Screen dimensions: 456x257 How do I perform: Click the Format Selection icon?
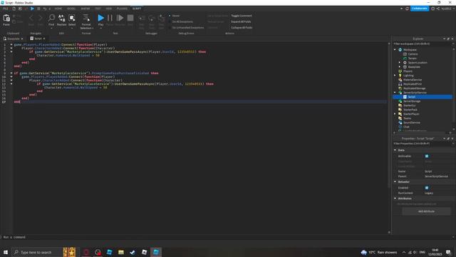tap(86, 18)
